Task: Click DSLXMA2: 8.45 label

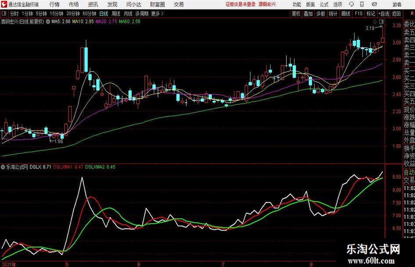Action: click(100, 167)
